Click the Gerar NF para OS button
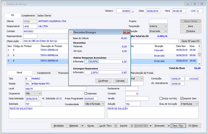Image resolution: width=208 pixels, height=134 pixels. [191, 41]
